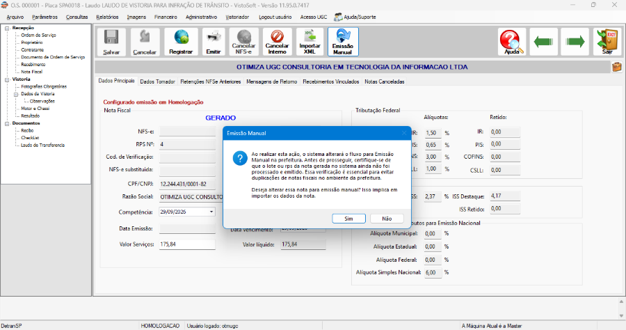This screenshot has height=330, width=626.
Task: Close the Emissão Manual dialog
Action: click(x=403, y=133)
